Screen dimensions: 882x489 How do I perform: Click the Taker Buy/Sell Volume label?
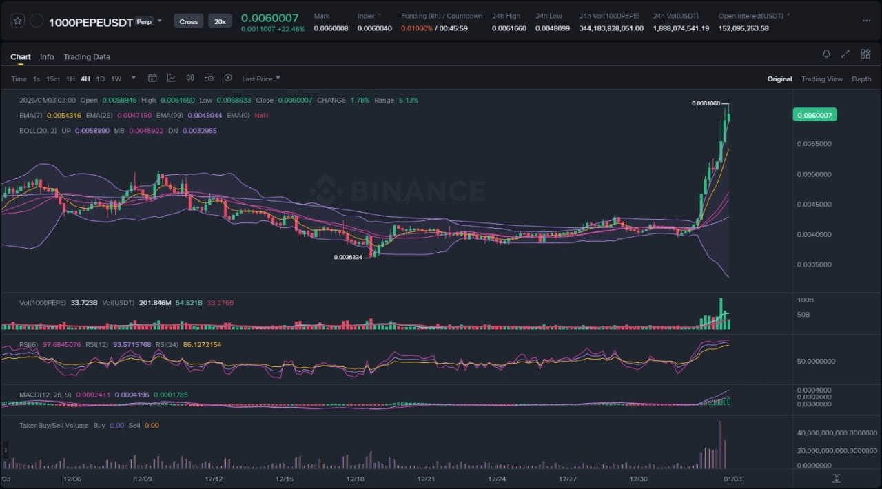tap(54, 426)
